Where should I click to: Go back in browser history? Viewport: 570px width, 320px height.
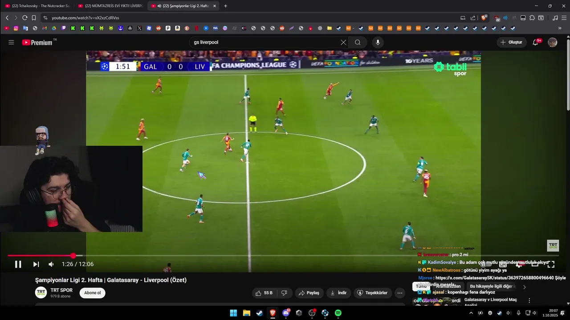pos(7,18)
